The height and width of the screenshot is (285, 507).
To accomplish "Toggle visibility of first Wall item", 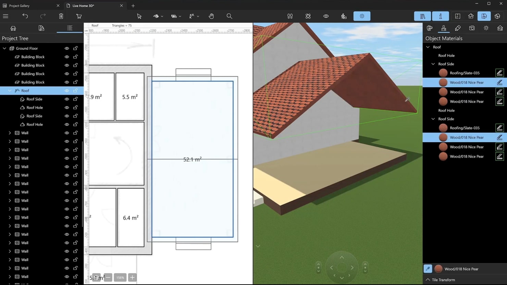I will (67, 133).
